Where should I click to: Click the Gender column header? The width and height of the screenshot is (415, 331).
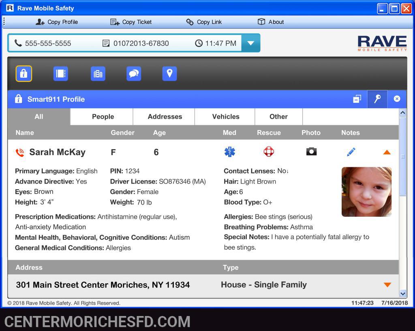122,132
